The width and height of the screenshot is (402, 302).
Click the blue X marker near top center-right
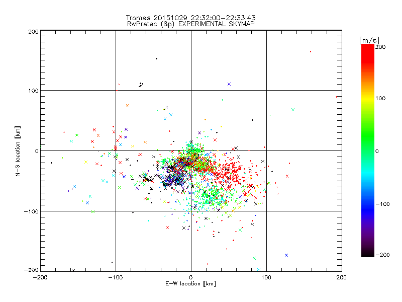pyautogui.click(x=229, y=84)
